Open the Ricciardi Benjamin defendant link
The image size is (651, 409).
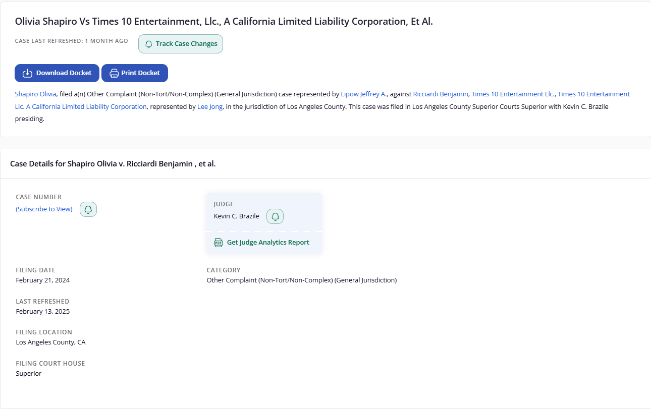[x=441, y=94]
